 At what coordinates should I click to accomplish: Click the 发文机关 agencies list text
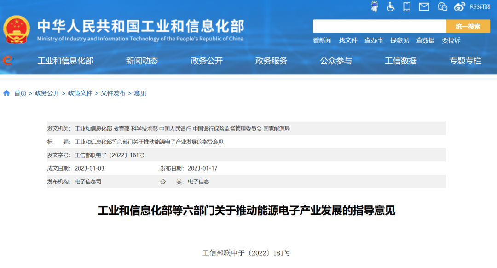(182, 129)
